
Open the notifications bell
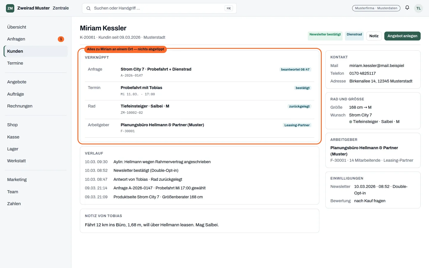click(407, 8)
